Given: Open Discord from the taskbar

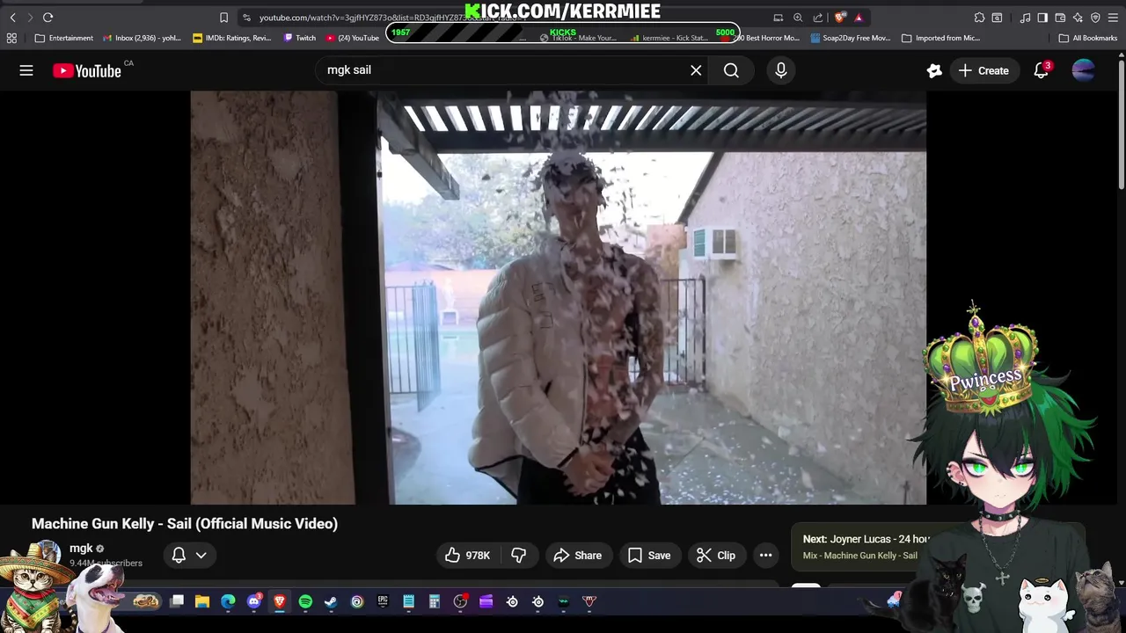Looking at the screenshot, I should [254, 601].
